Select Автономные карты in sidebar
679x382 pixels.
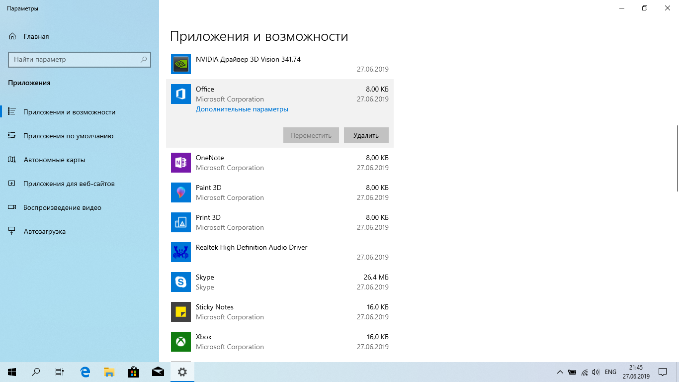(x=54, y=160)
